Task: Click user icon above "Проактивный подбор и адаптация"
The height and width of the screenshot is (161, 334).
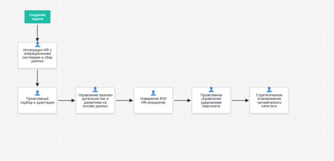Action: (x=37, y=93)
